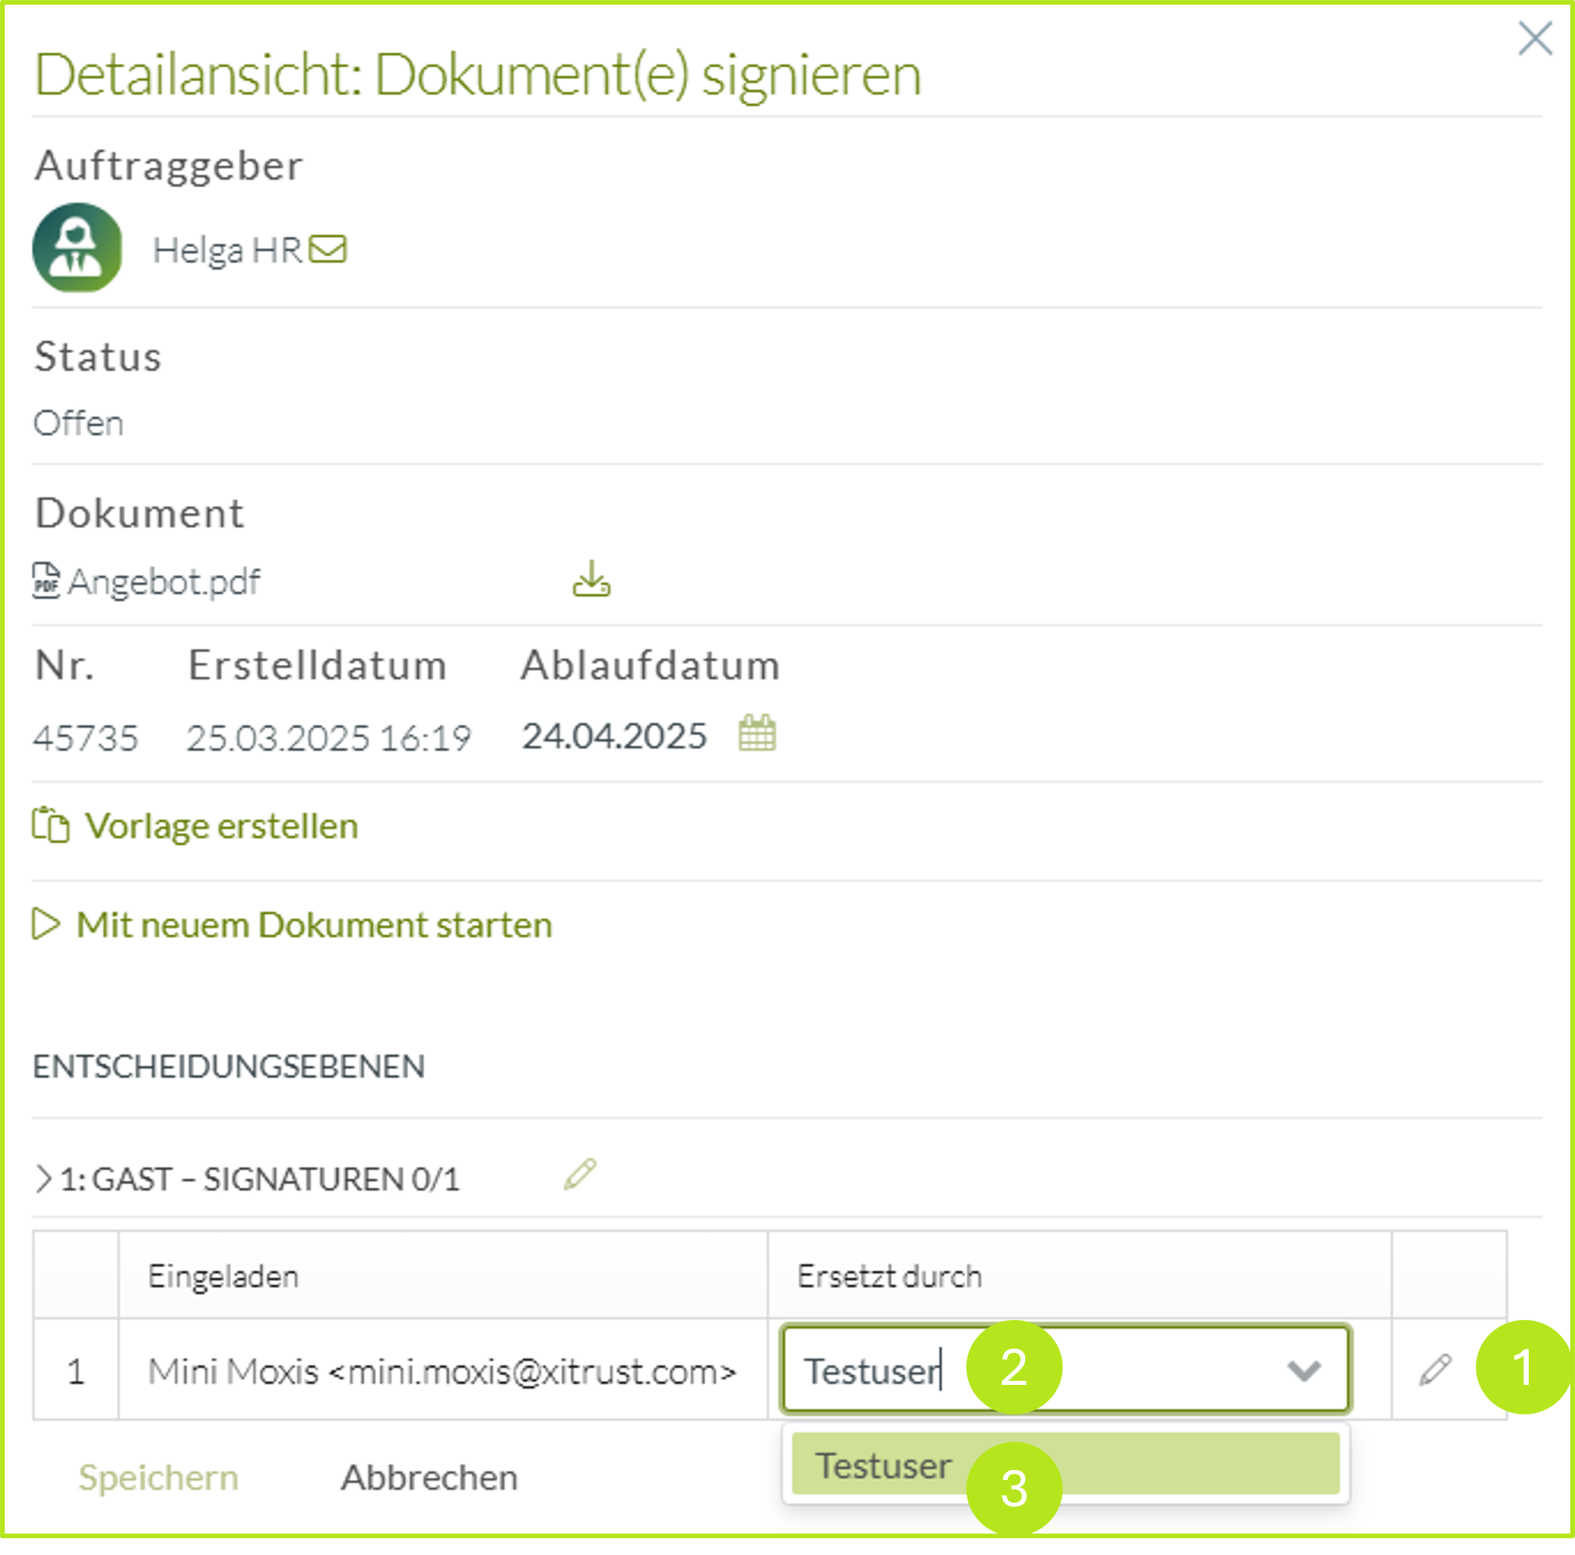The height and width of the screenshot is (1555, 1575).
Task: Click the PDF file icon beside Angebot.pdf
Action: pyautogui.click(x=46, y=581)
